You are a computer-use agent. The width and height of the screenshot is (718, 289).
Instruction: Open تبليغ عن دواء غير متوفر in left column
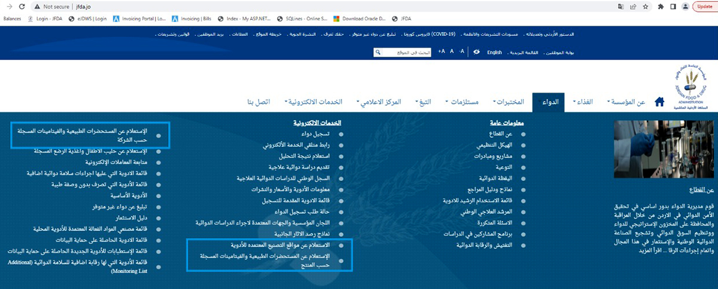[121, 207]
